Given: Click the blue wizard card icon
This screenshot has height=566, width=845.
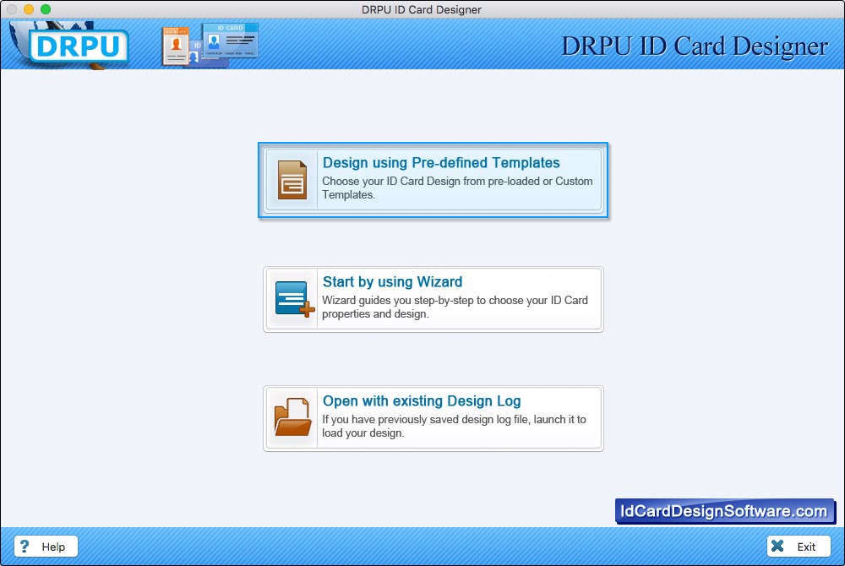Looking at the screenshot, I should coord(294,299).
